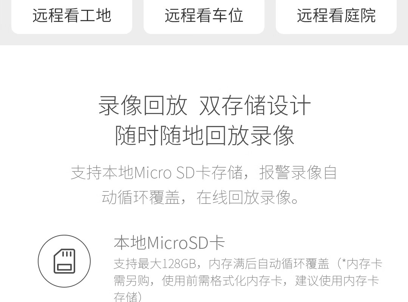Click the 需另购 text
Viewport: 408px width, 302px height.
(x=132, y=281)
